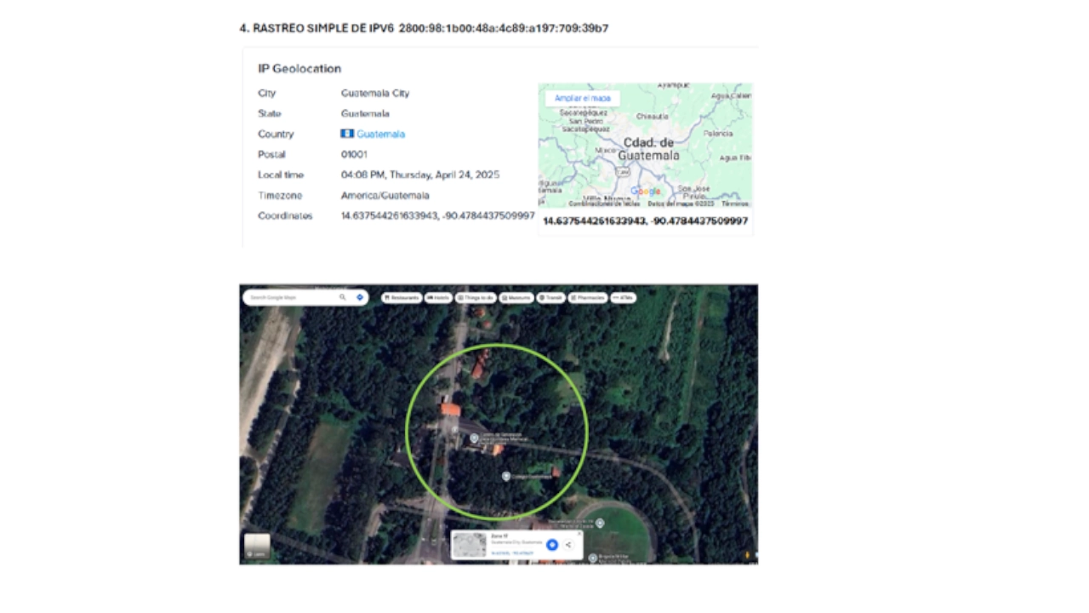Click the Brigada place pin at the bottom edge

593,558
